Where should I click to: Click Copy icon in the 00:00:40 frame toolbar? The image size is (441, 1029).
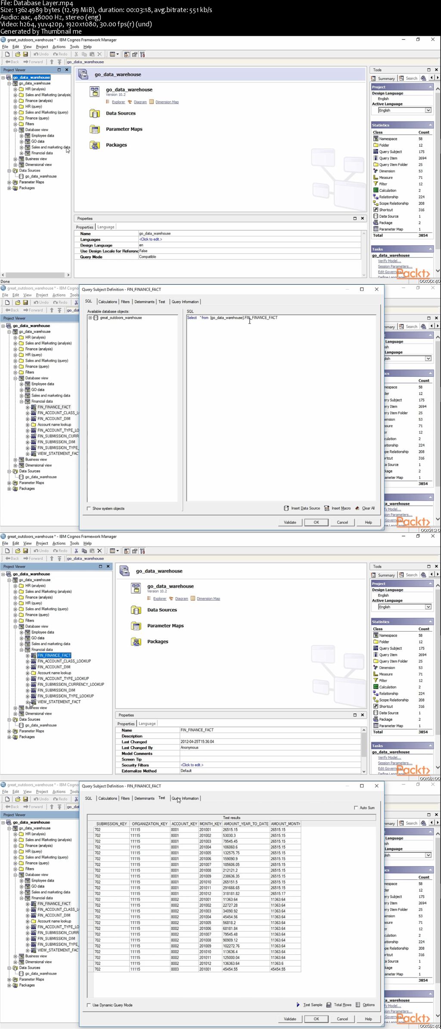[x=84, y=54]
